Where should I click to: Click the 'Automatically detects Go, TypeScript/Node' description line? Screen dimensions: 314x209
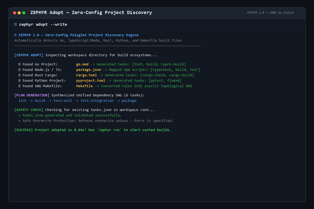(98, 40)
